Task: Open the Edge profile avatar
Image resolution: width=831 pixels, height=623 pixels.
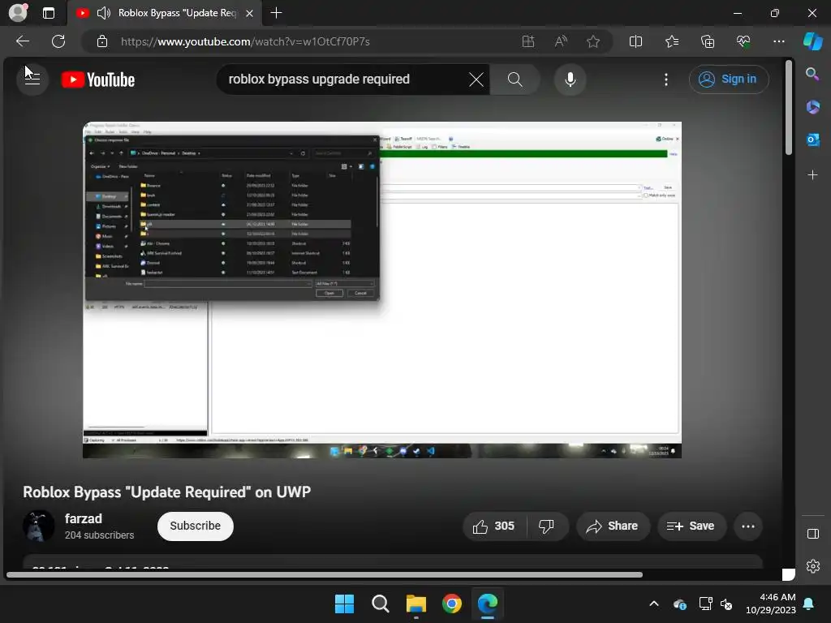Action: (18, 13)
